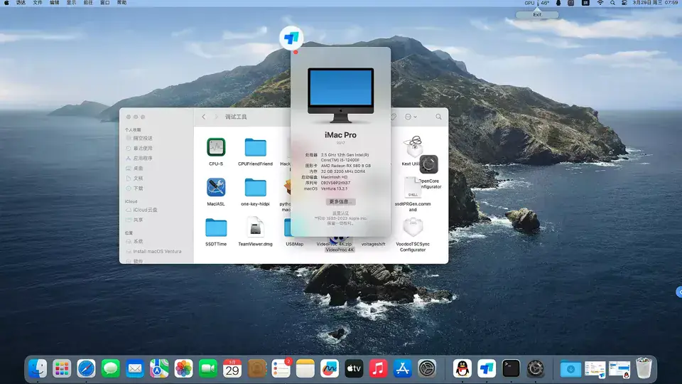Open the CPU-S app in Finder
The image size is (682, 384).
tap(216, 147)
